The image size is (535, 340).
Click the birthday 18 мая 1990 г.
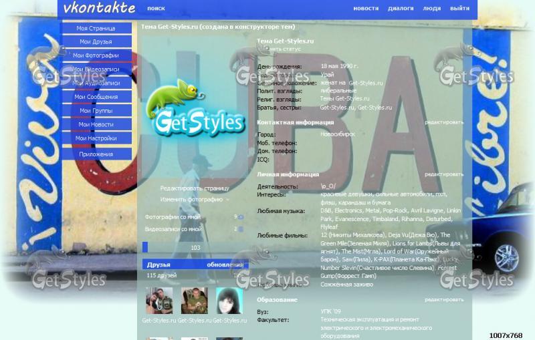[339, 66]
